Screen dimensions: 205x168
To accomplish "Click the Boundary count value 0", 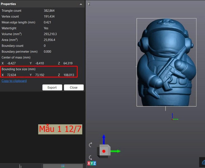I will 45,46.
